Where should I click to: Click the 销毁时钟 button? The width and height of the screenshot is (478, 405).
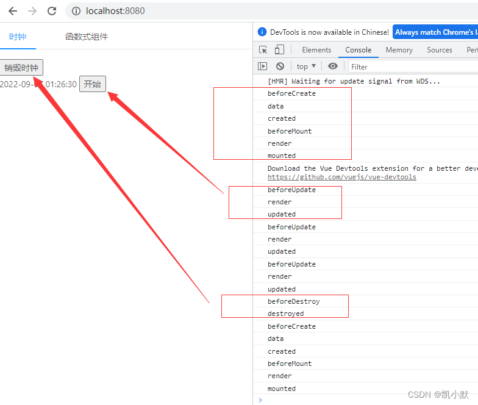21,67
